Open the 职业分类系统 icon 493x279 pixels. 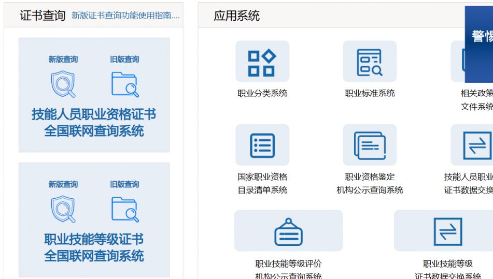(262, 61)
